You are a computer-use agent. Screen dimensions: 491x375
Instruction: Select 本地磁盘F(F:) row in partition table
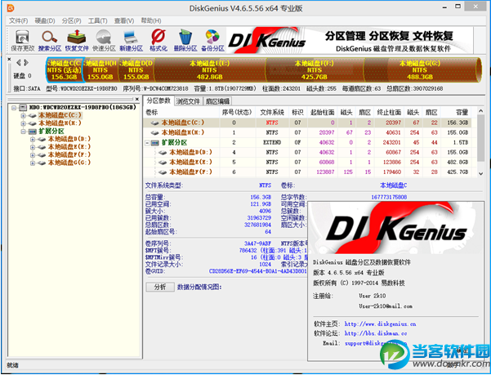click(x=307, y=172)
